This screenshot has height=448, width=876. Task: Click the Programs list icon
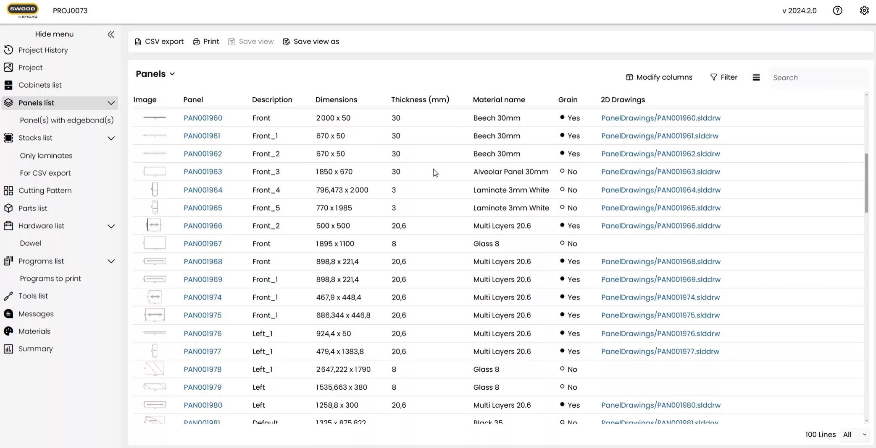(x=8, y=261)
